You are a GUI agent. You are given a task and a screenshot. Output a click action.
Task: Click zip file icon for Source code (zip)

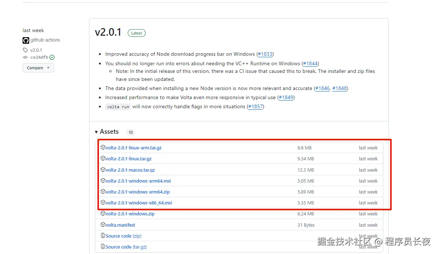pos(103,236)
